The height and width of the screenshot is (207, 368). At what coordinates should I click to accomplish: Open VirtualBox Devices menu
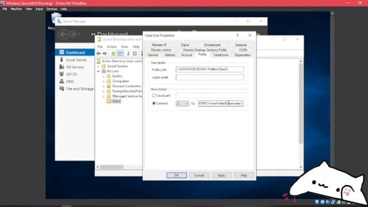click(52, 9)
